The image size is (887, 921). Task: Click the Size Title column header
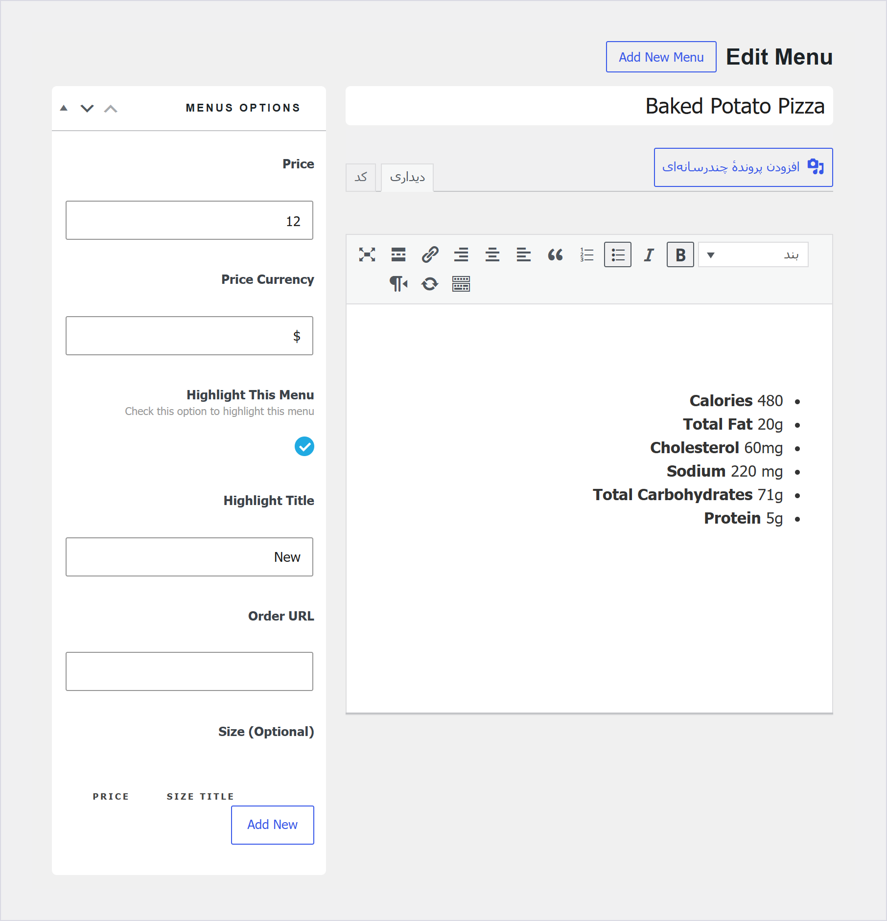click(x=200, y=796)
